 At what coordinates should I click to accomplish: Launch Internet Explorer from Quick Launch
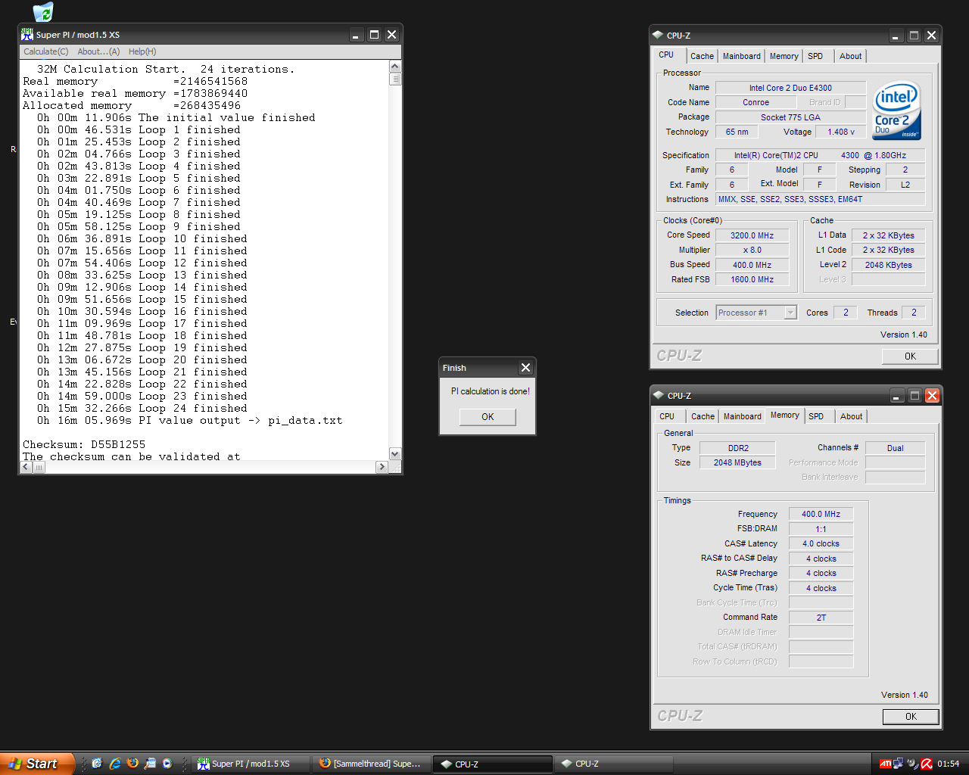(115, 764)
